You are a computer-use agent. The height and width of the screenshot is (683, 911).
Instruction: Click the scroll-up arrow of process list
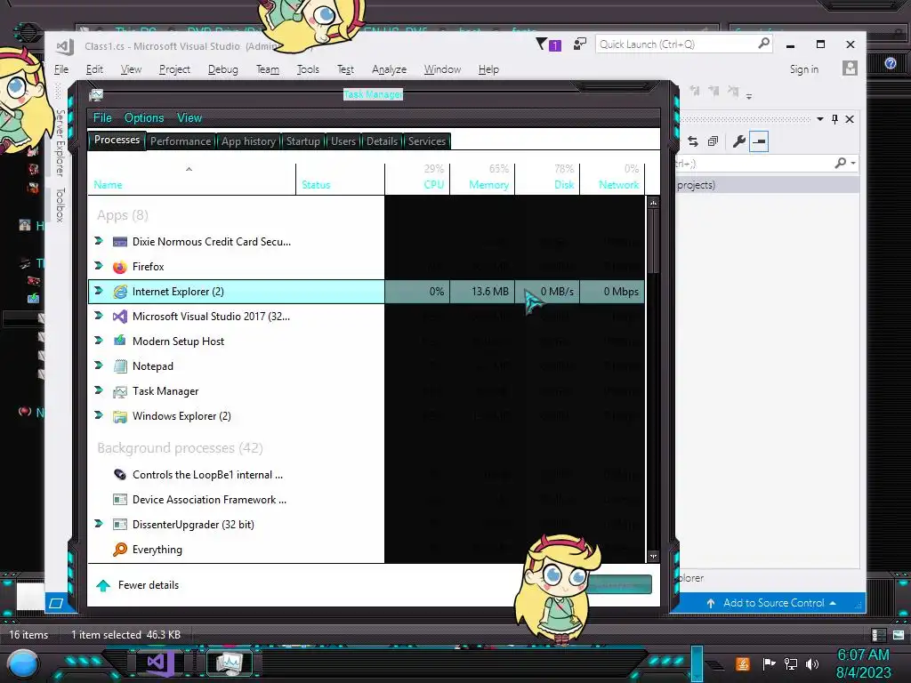pyautogui.click(x=653, y=204)
